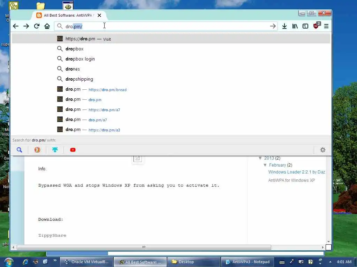Expand the quick launch chevron
357x267 pixels.
(55, 260)
